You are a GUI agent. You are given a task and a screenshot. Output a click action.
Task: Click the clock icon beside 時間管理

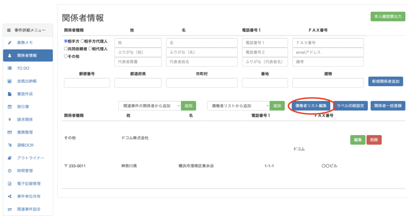[x=10, y=171]
